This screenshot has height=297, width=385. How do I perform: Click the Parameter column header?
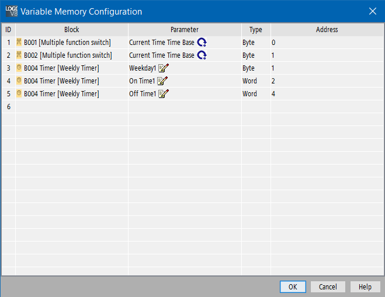coord(185,30)
